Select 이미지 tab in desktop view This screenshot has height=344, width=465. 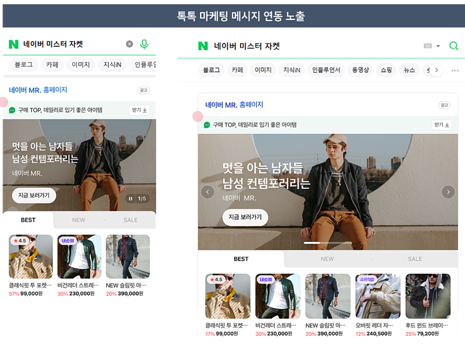(263, 70)
